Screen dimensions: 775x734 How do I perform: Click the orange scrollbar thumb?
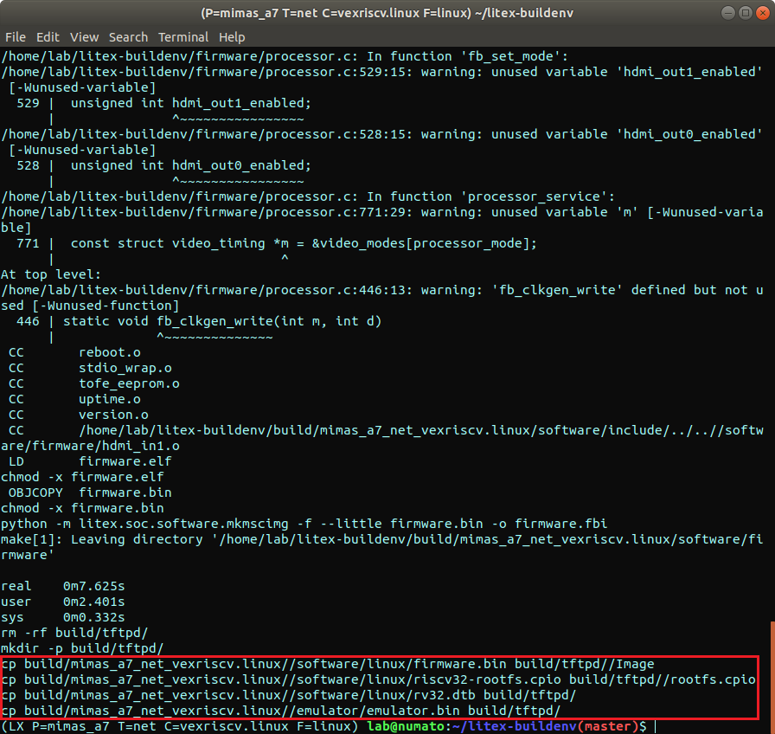coord(772,677)
